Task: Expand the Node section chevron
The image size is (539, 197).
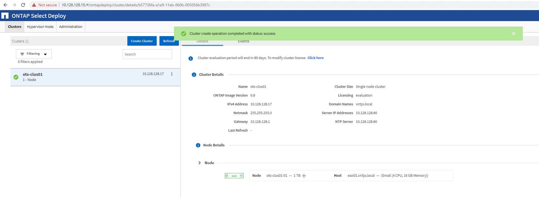Action: [200, 163]
